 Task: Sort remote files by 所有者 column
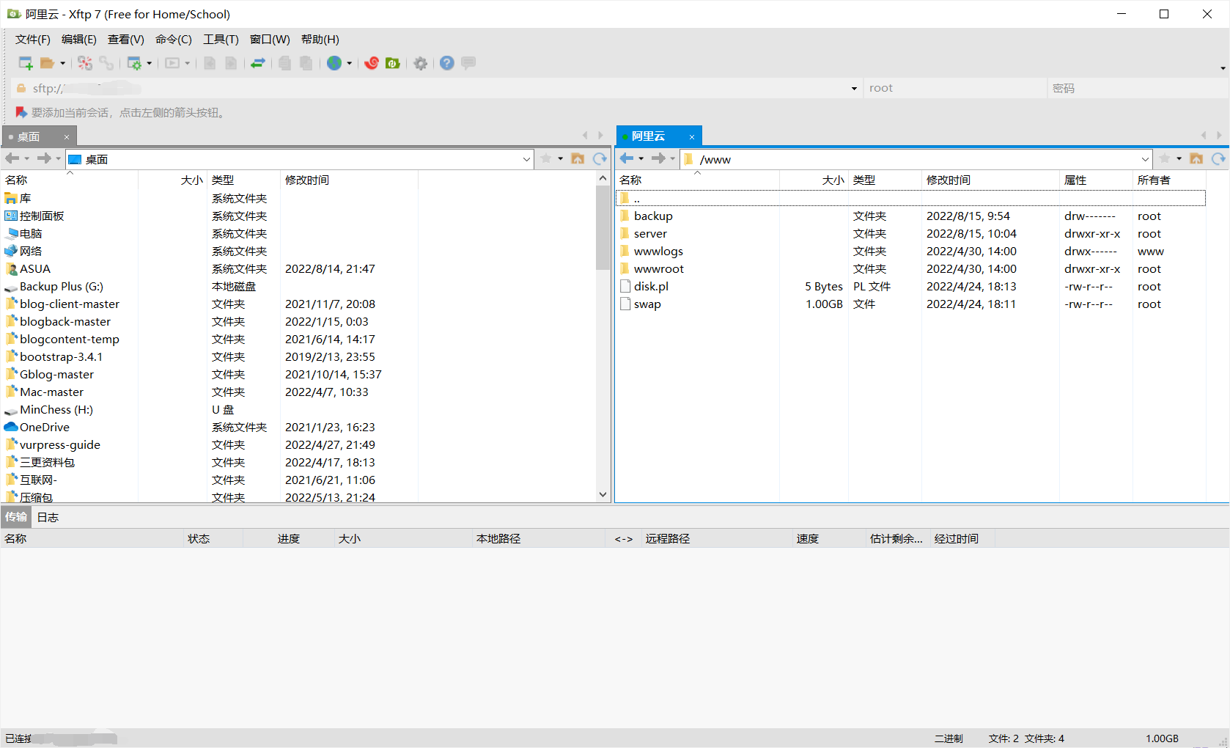(1169, 180)
